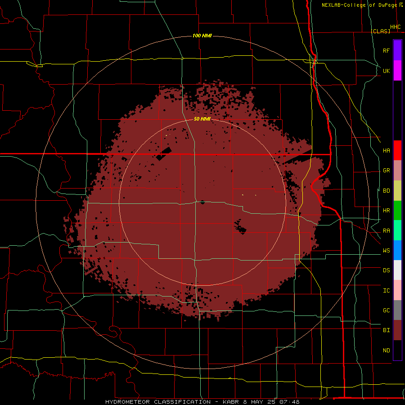
Task: Click the '100 NMI' range ring label
Action: tap(202, 36)
